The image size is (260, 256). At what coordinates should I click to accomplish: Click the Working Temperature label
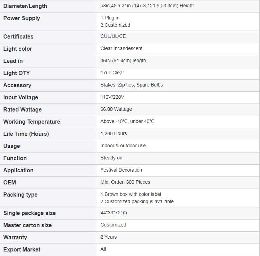coord(32,122)
